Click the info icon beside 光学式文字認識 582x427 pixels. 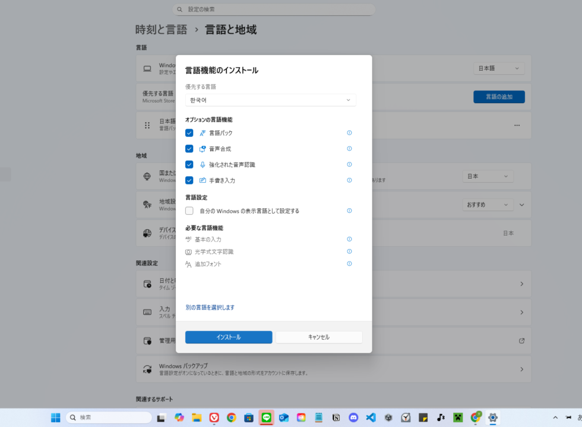click(349, 251)
